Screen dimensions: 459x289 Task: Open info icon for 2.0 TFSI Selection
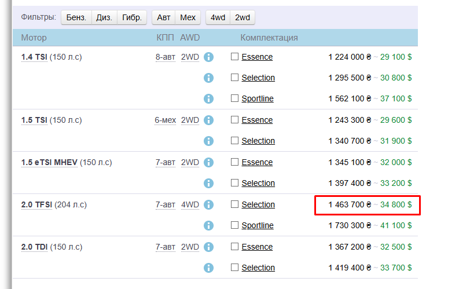click(209, 204)
